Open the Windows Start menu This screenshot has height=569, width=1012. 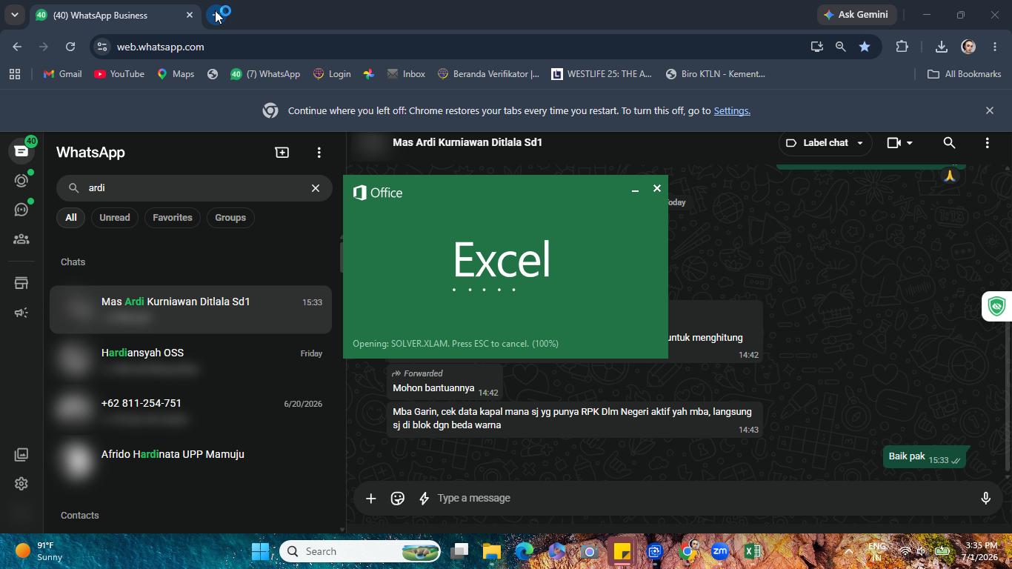click(260, 551)
